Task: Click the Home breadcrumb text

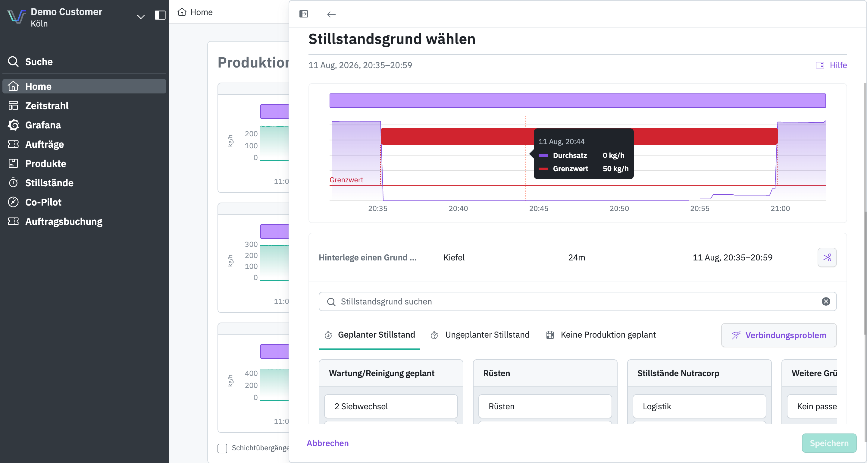Action: [201, 12]
